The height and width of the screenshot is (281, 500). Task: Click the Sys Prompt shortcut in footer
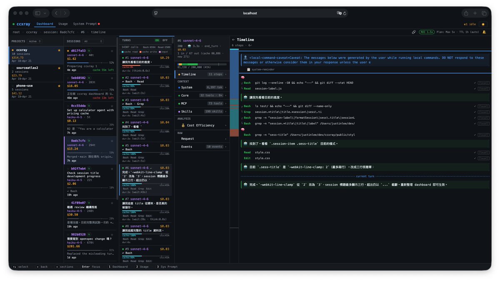coord(167,267)
